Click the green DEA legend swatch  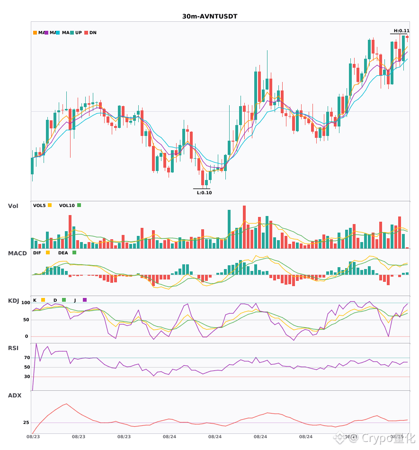pyautogui.click(x=74, y=252)
